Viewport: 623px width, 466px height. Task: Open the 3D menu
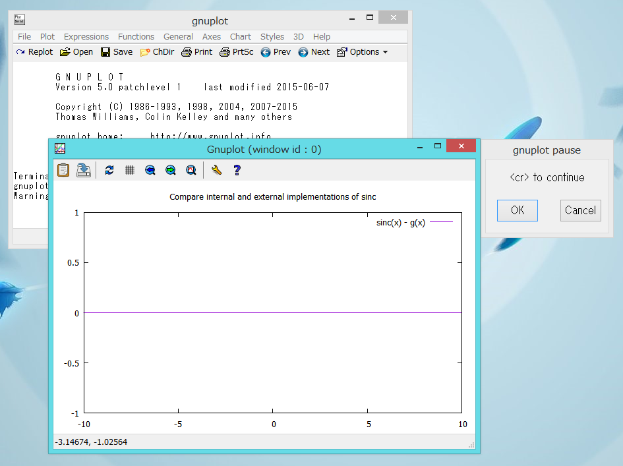[298, 37]
